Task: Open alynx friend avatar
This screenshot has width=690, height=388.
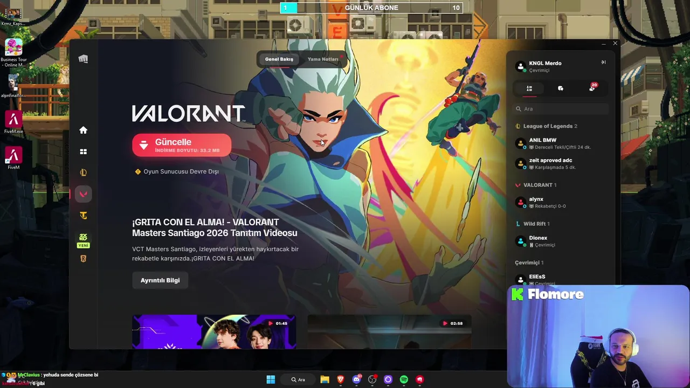Action: click(x=521, y=202)
